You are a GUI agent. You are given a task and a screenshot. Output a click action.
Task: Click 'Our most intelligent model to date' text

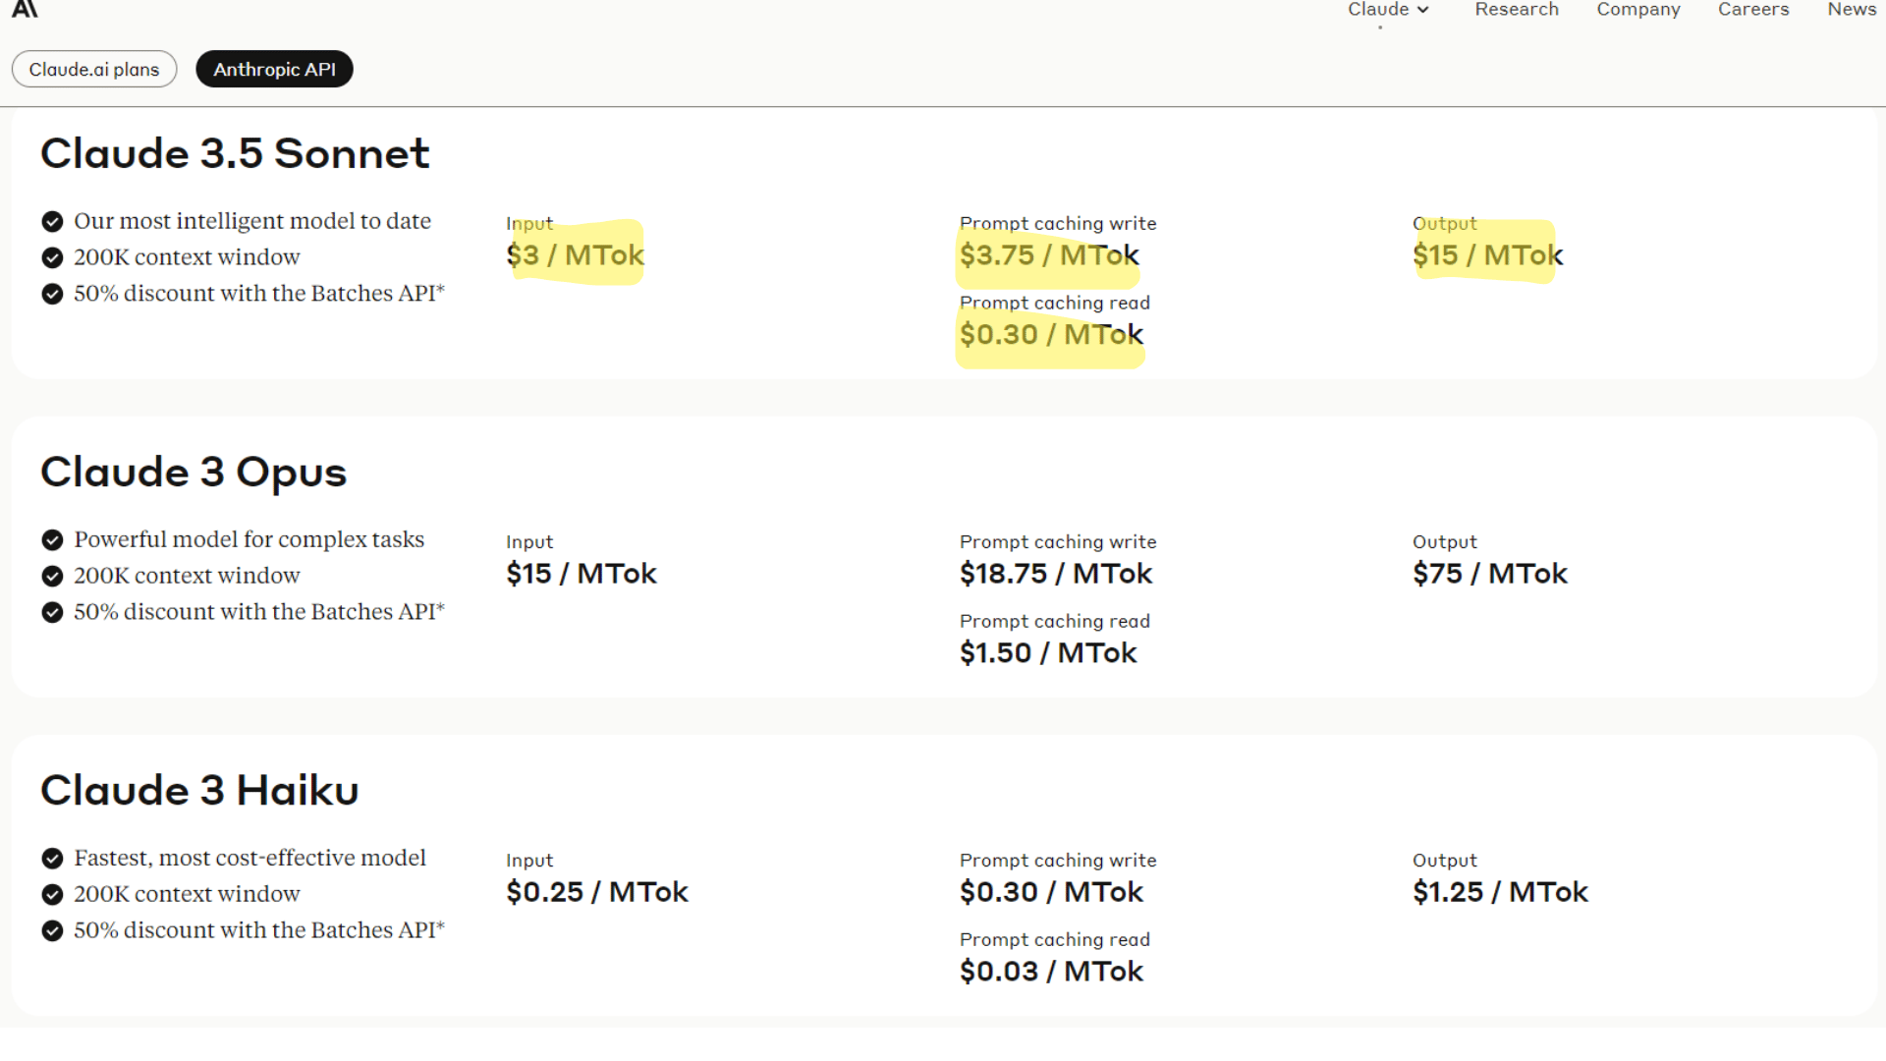[x=252, y=221]
